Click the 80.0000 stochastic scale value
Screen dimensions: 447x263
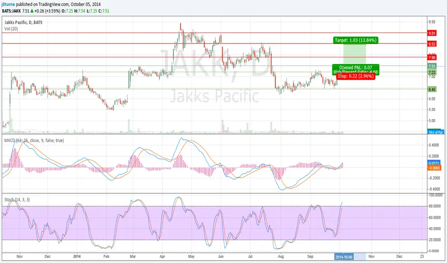(435, 207)
